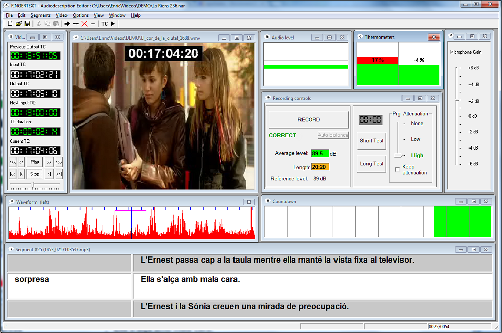This screenshot has height=333, width=502.
Task: Click the double forward >> button
Action: point(49,162)
